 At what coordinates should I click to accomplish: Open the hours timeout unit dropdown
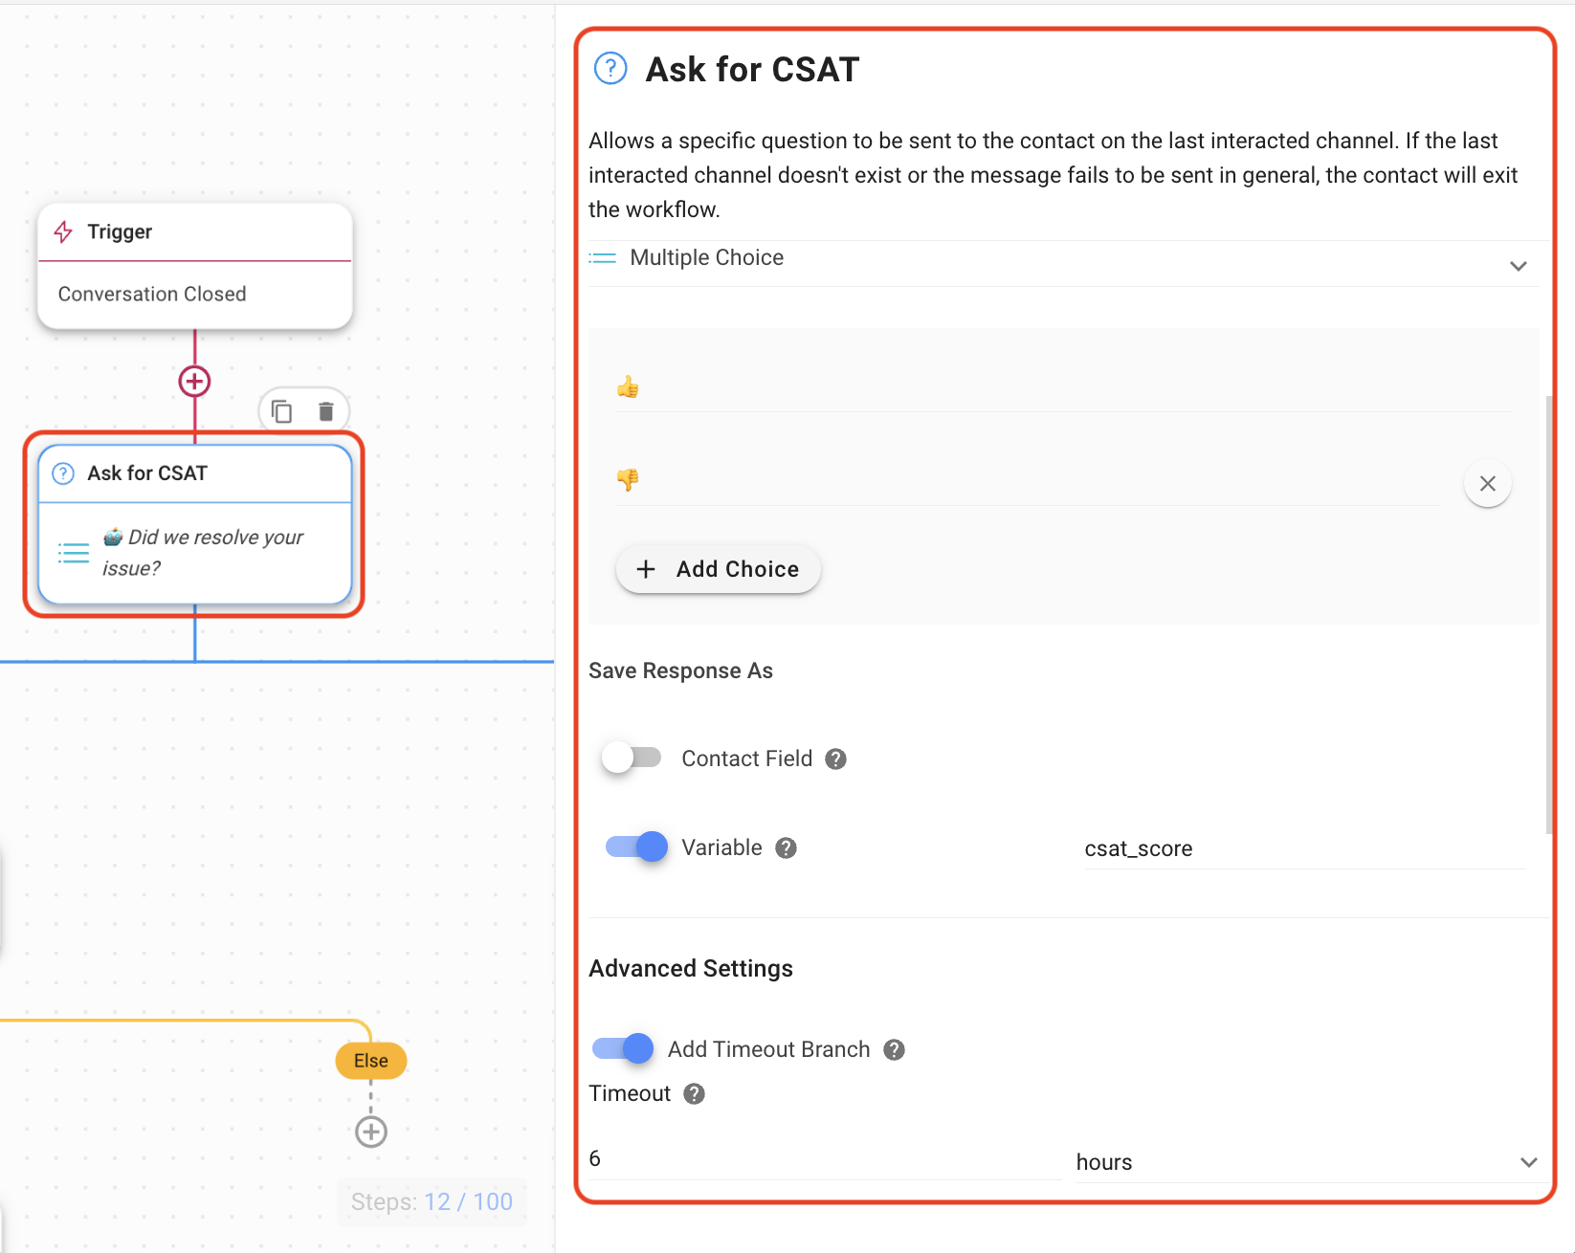(x=1527, y=1162)
